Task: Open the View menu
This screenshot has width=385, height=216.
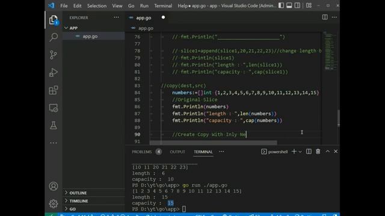Action: click(117, 5)
